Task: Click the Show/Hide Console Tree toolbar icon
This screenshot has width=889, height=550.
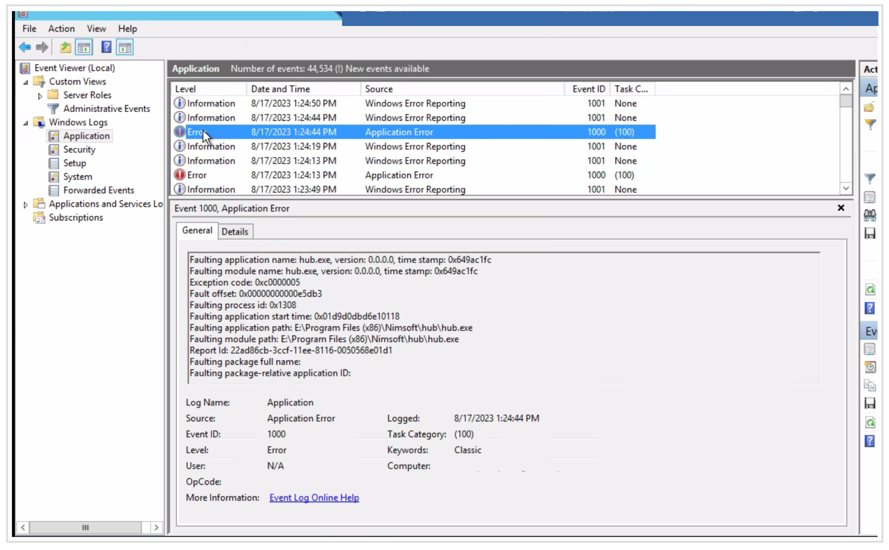Action: tap(84, 47)
